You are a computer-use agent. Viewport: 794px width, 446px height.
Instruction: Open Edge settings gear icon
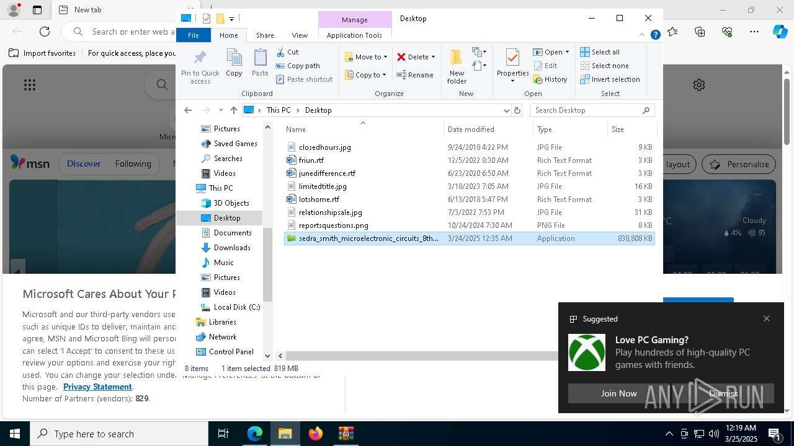tap(699, 85)
